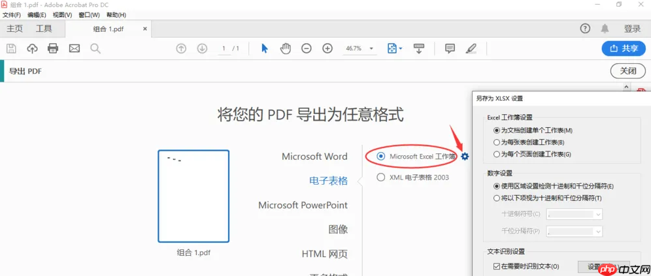
Task: Choose Microsoft PowerPoint export format
Action: coord(303,205)
